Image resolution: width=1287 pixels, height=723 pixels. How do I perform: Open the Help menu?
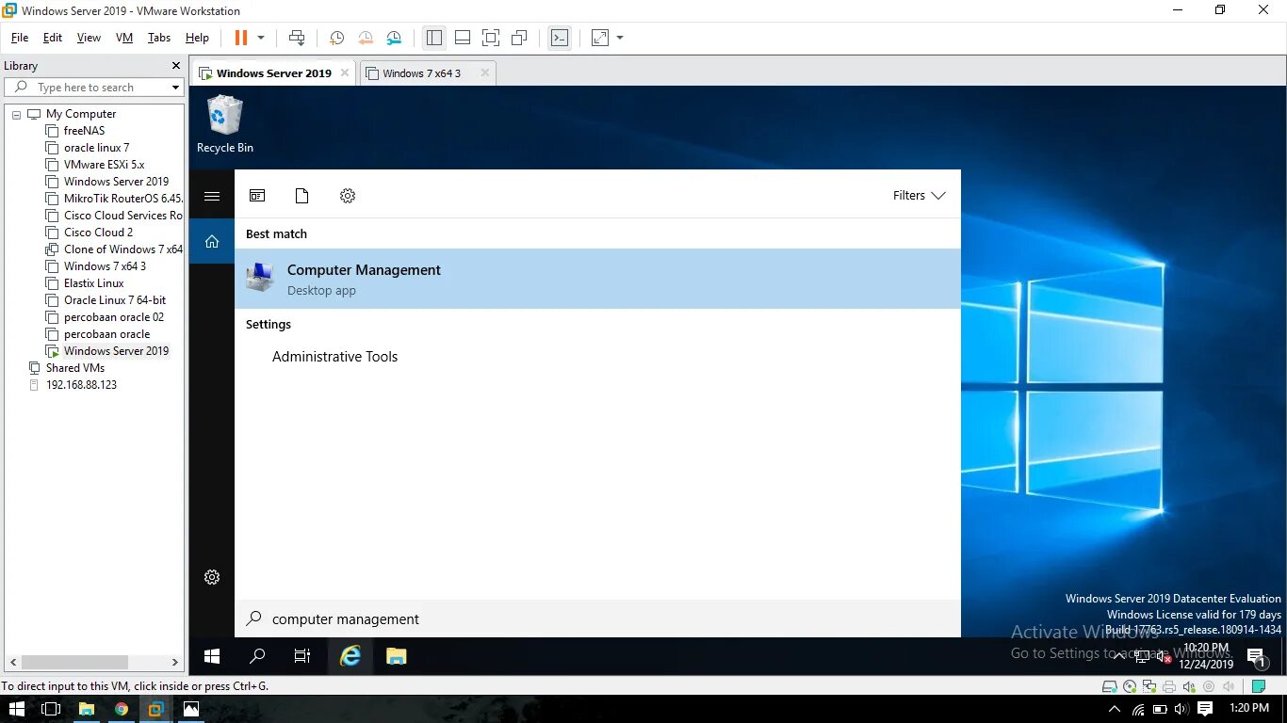pos(197,38)
